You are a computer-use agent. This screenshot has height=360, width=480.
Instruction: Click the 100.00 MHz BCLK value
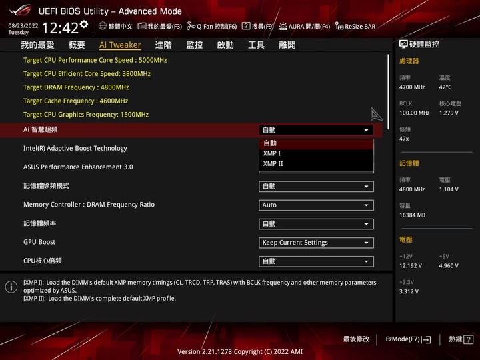click(414, 113)
